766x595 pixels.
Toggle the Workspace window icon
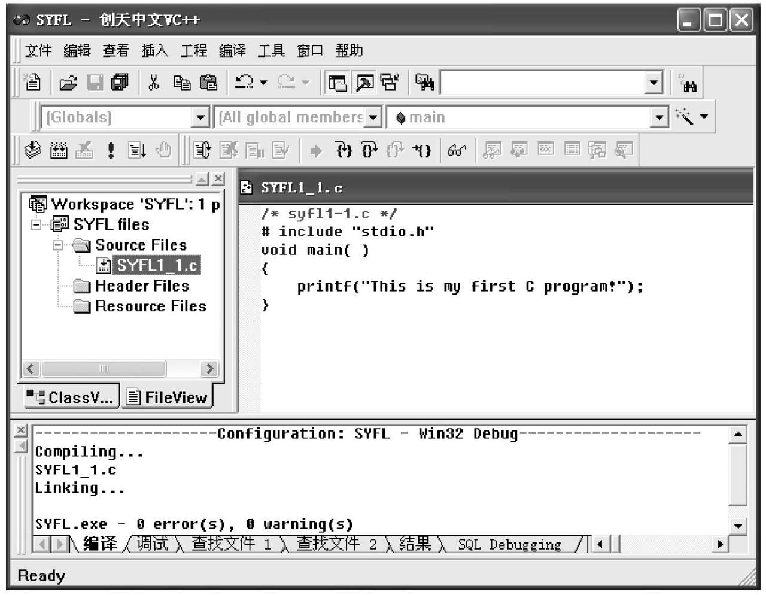tap(338, 83)
